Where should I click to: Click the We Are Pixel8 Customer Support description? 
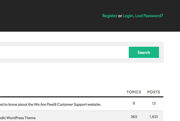pos(50,104)
